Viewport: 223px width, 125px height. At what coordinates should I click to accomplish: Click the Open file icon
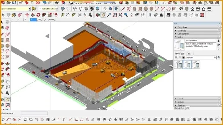click(9, 3)
